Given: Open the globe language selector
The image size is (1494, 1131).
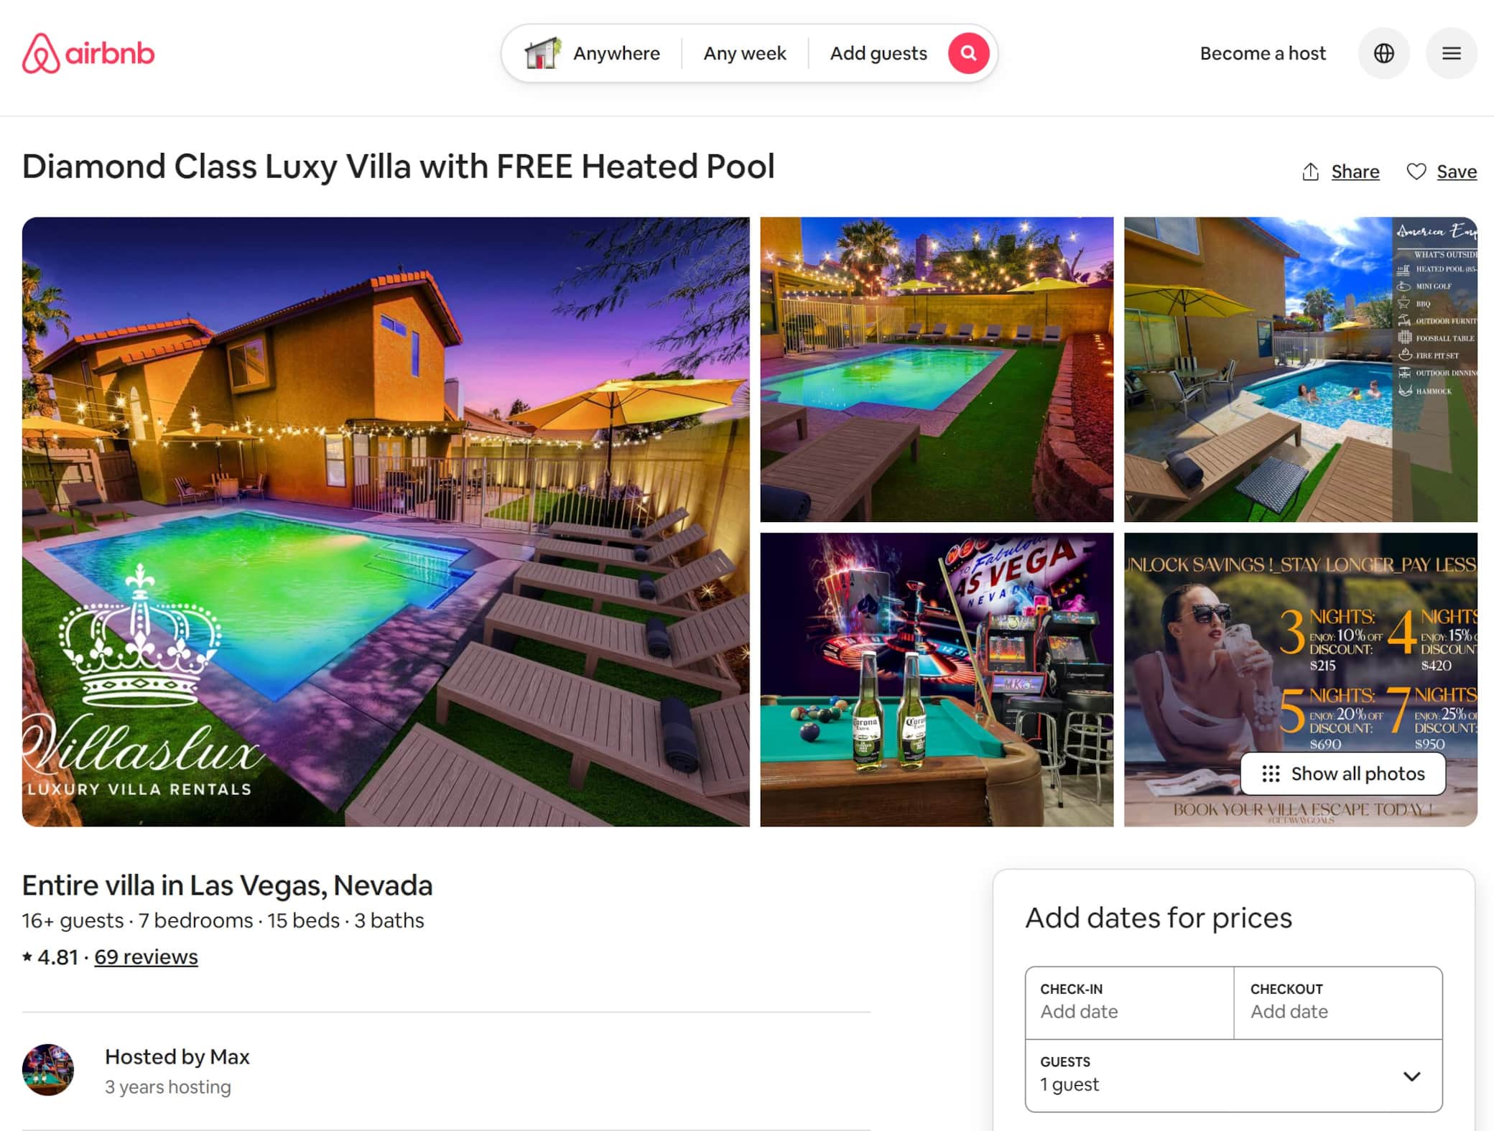Looking at the screenshot, I should point(1383,53).
